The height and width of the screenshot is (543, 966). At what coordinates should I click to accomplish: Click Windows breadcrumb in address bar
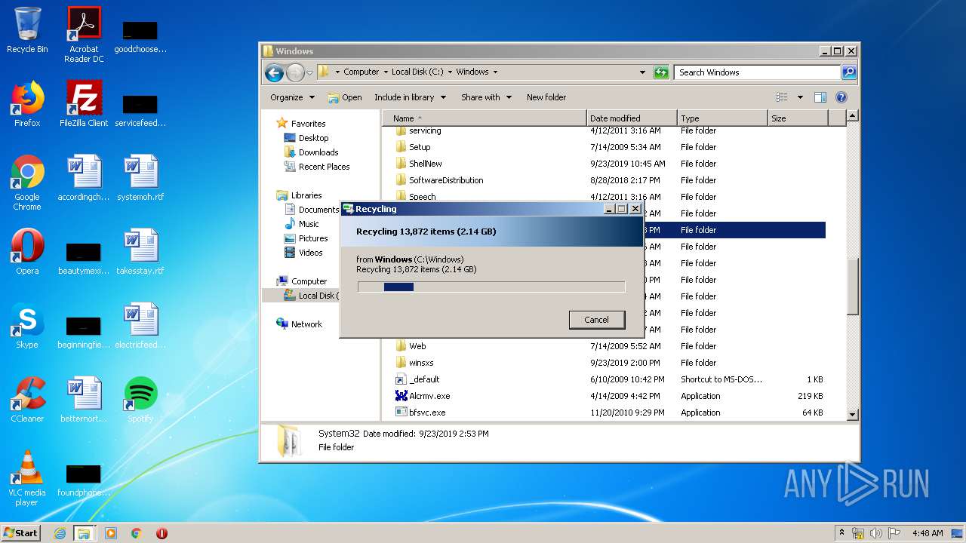click(x=472, y=72)
